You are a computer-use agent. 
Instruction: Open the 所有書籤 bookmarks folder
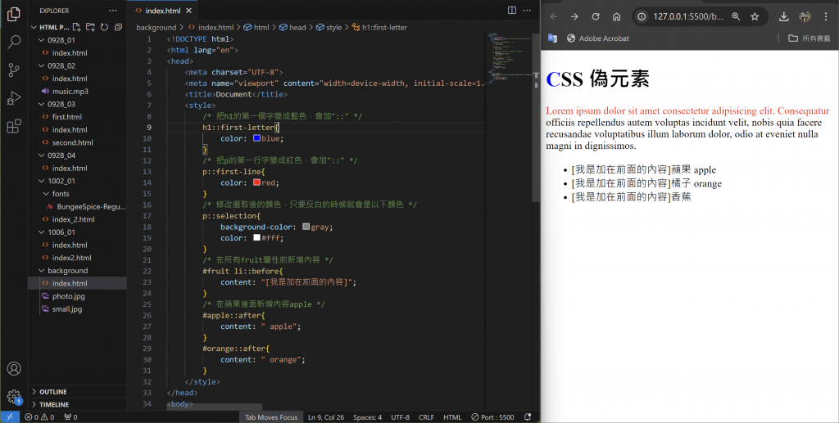pyautogui.click(x=810, y=38)
